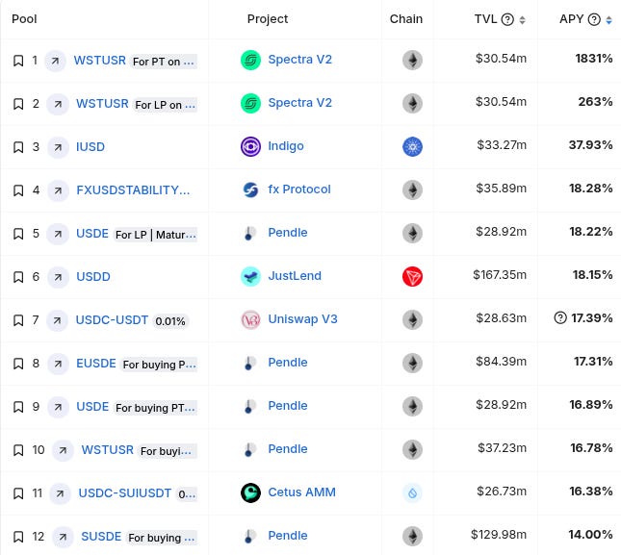The height and width of the screenshot is (555, 621).
Task: Bookmark the USDC-USDT pool
Action: pos(18,320)
